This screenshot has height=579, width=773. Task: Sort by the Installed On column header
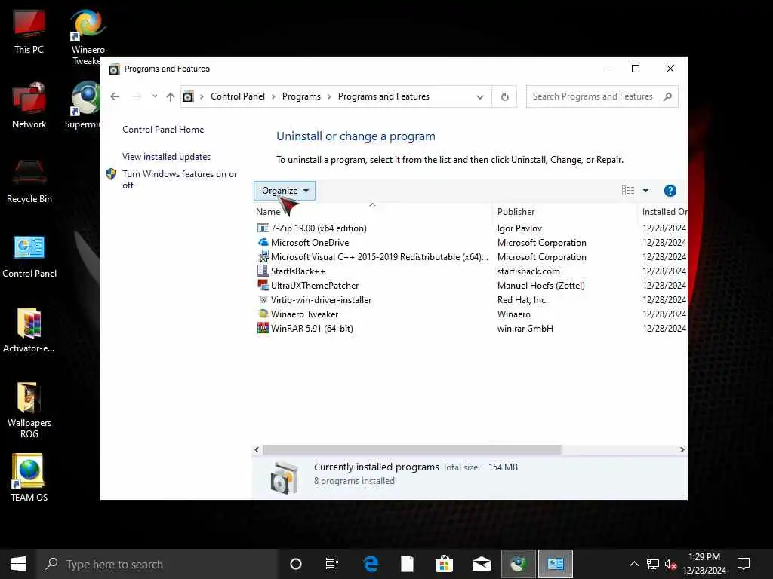click(662, 211)
